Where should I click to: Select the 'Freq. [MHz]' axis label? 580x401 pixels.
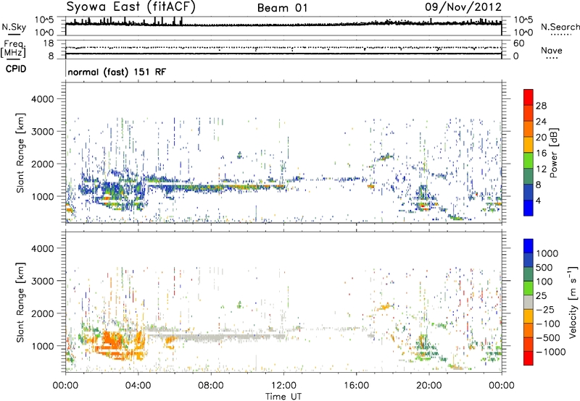(13, 49)
